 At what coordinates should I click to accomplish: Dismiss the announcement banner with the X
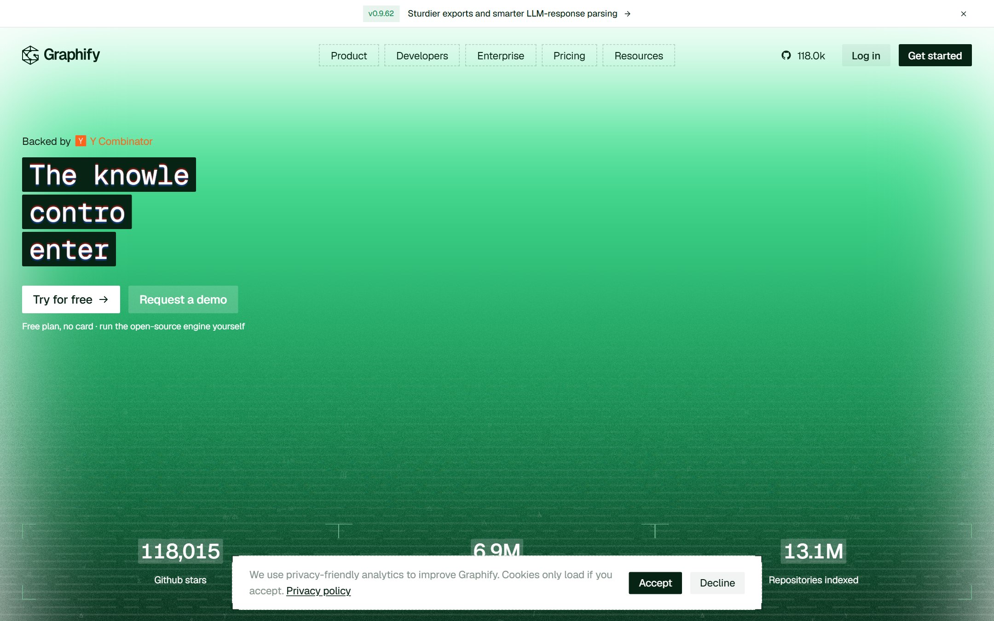click(963, 14)
